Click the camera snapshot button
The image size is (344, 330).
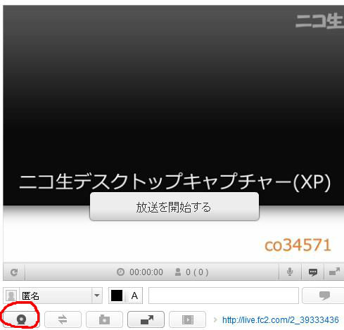104,319
